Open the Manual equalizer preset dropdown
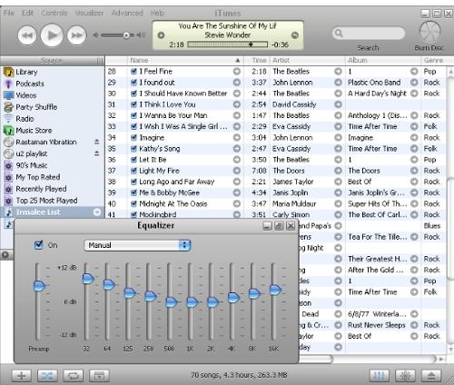This screenshot has width=454, height=385. click(137, 245)
